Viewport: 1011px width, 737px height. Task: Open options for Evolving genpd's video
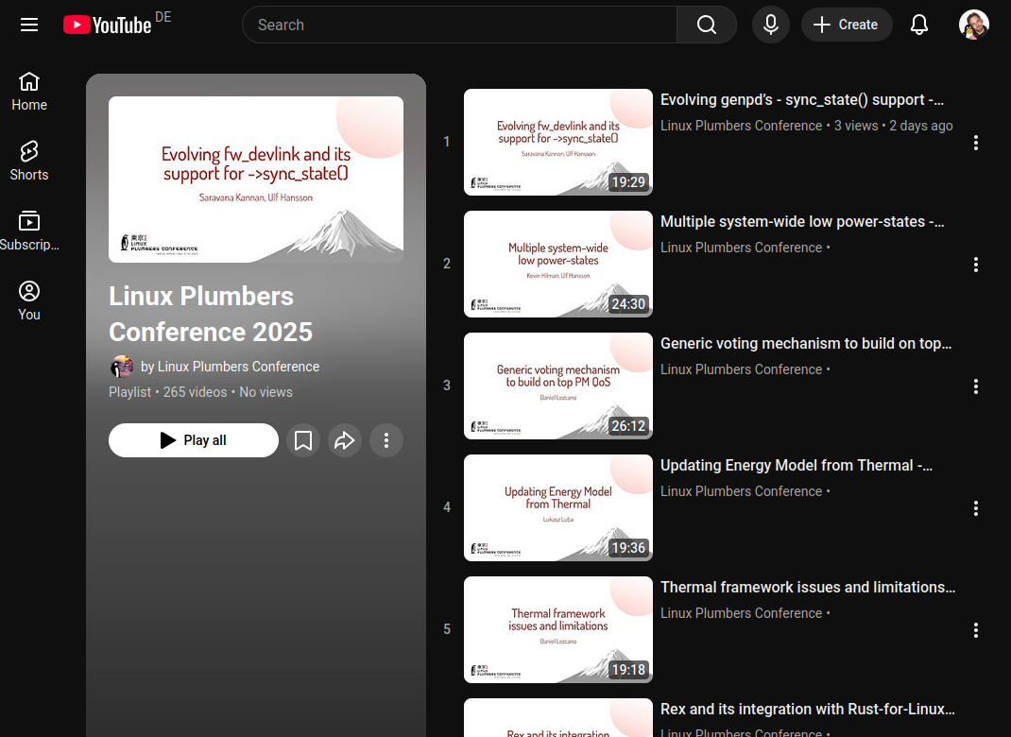pos(976,143)
